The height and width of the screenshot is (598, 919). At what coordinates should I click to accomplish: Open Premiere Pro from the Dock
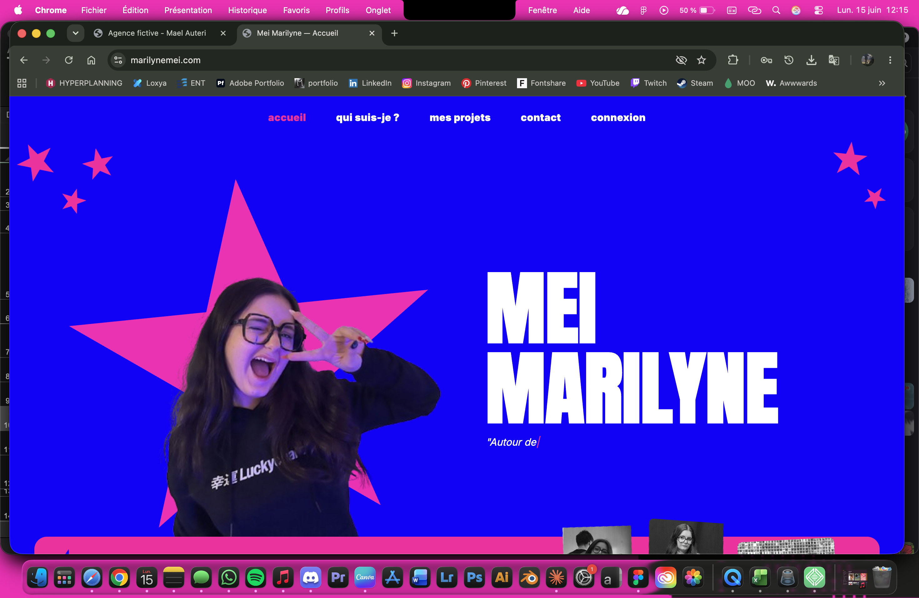338,578
